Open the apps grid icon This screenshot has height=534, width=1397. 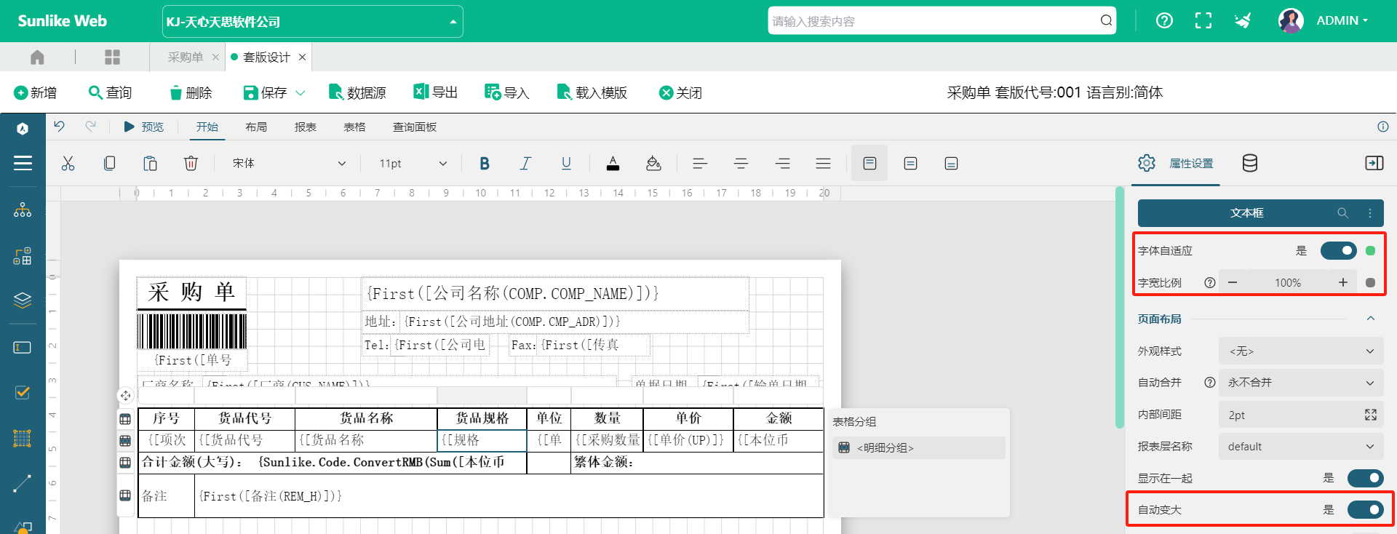112,57
